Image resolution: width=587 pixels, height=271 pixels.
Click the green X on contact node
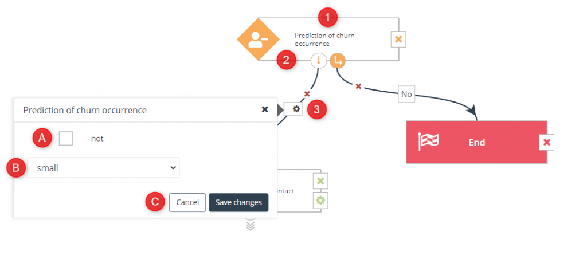click(x=320, y=181)
